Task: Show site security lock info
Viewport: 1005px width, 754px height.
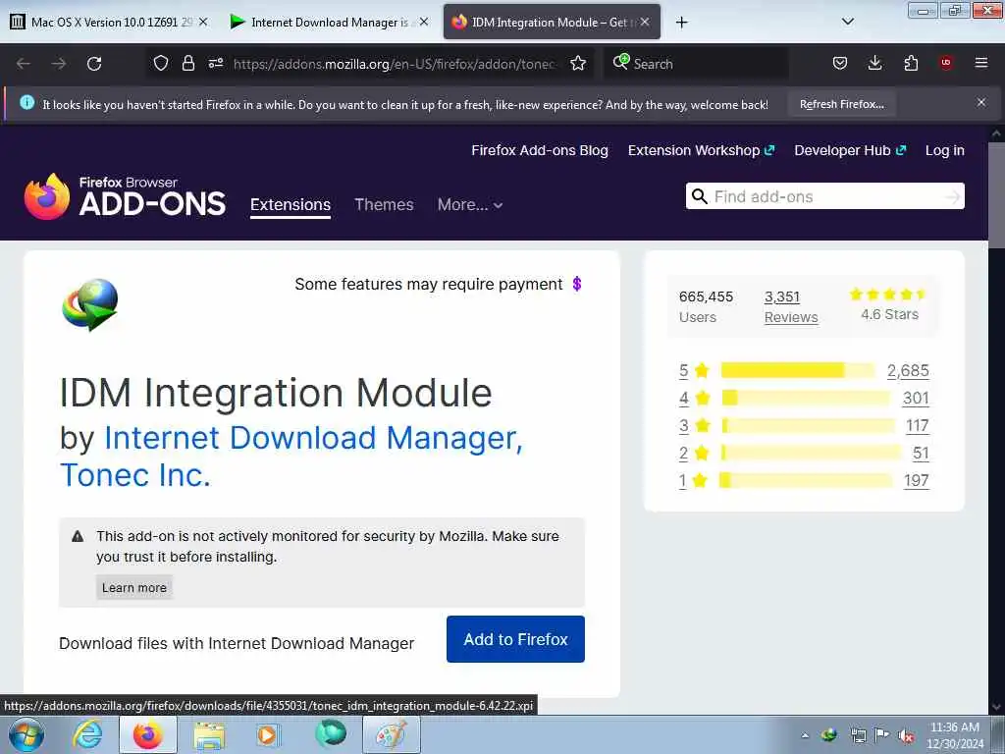Action: pos(187,63)
